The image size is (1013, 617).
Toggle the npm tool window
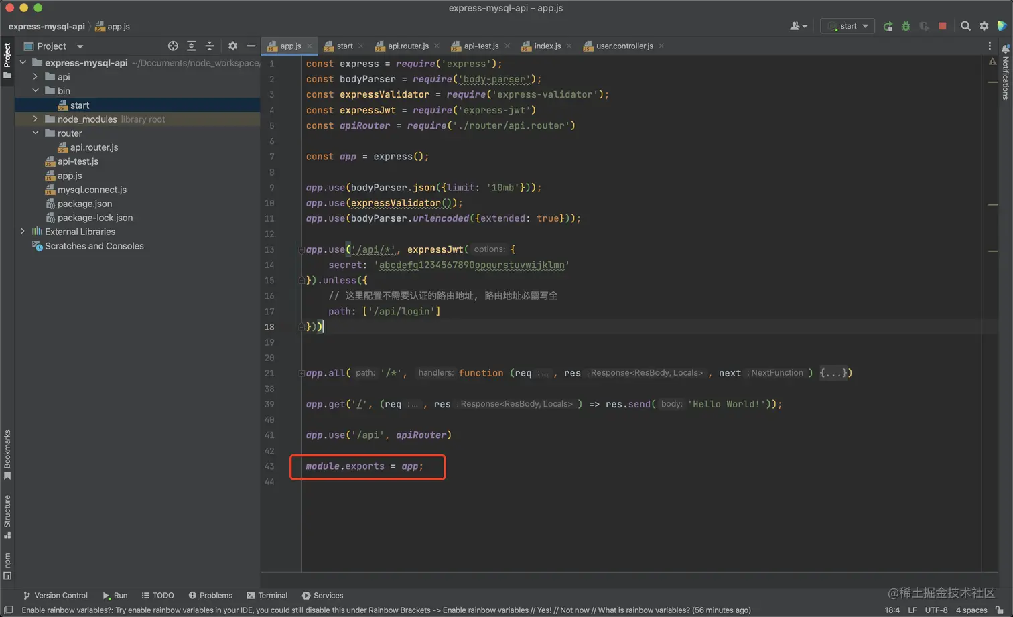[x=7, y=566]
